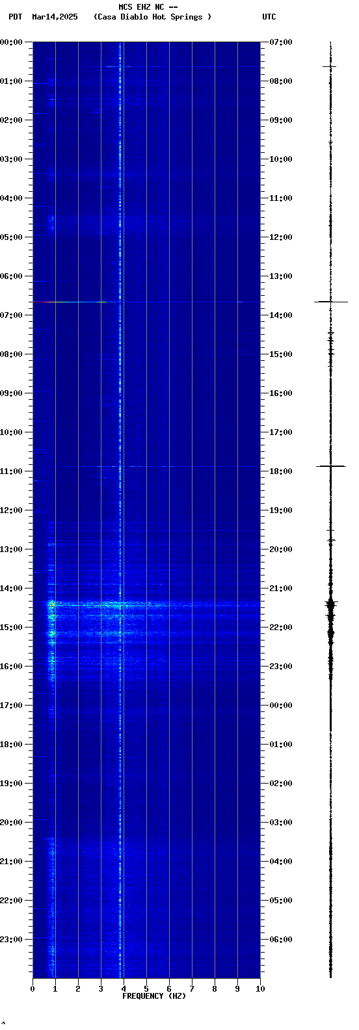
Task: Click the PDT time label '13:00'
Action: click(x=11, y=549)
